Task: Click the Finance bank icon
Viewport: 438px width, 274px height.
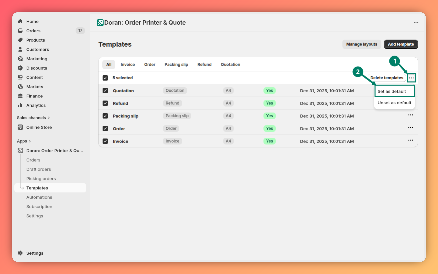Action: click(x=20, y=96)
